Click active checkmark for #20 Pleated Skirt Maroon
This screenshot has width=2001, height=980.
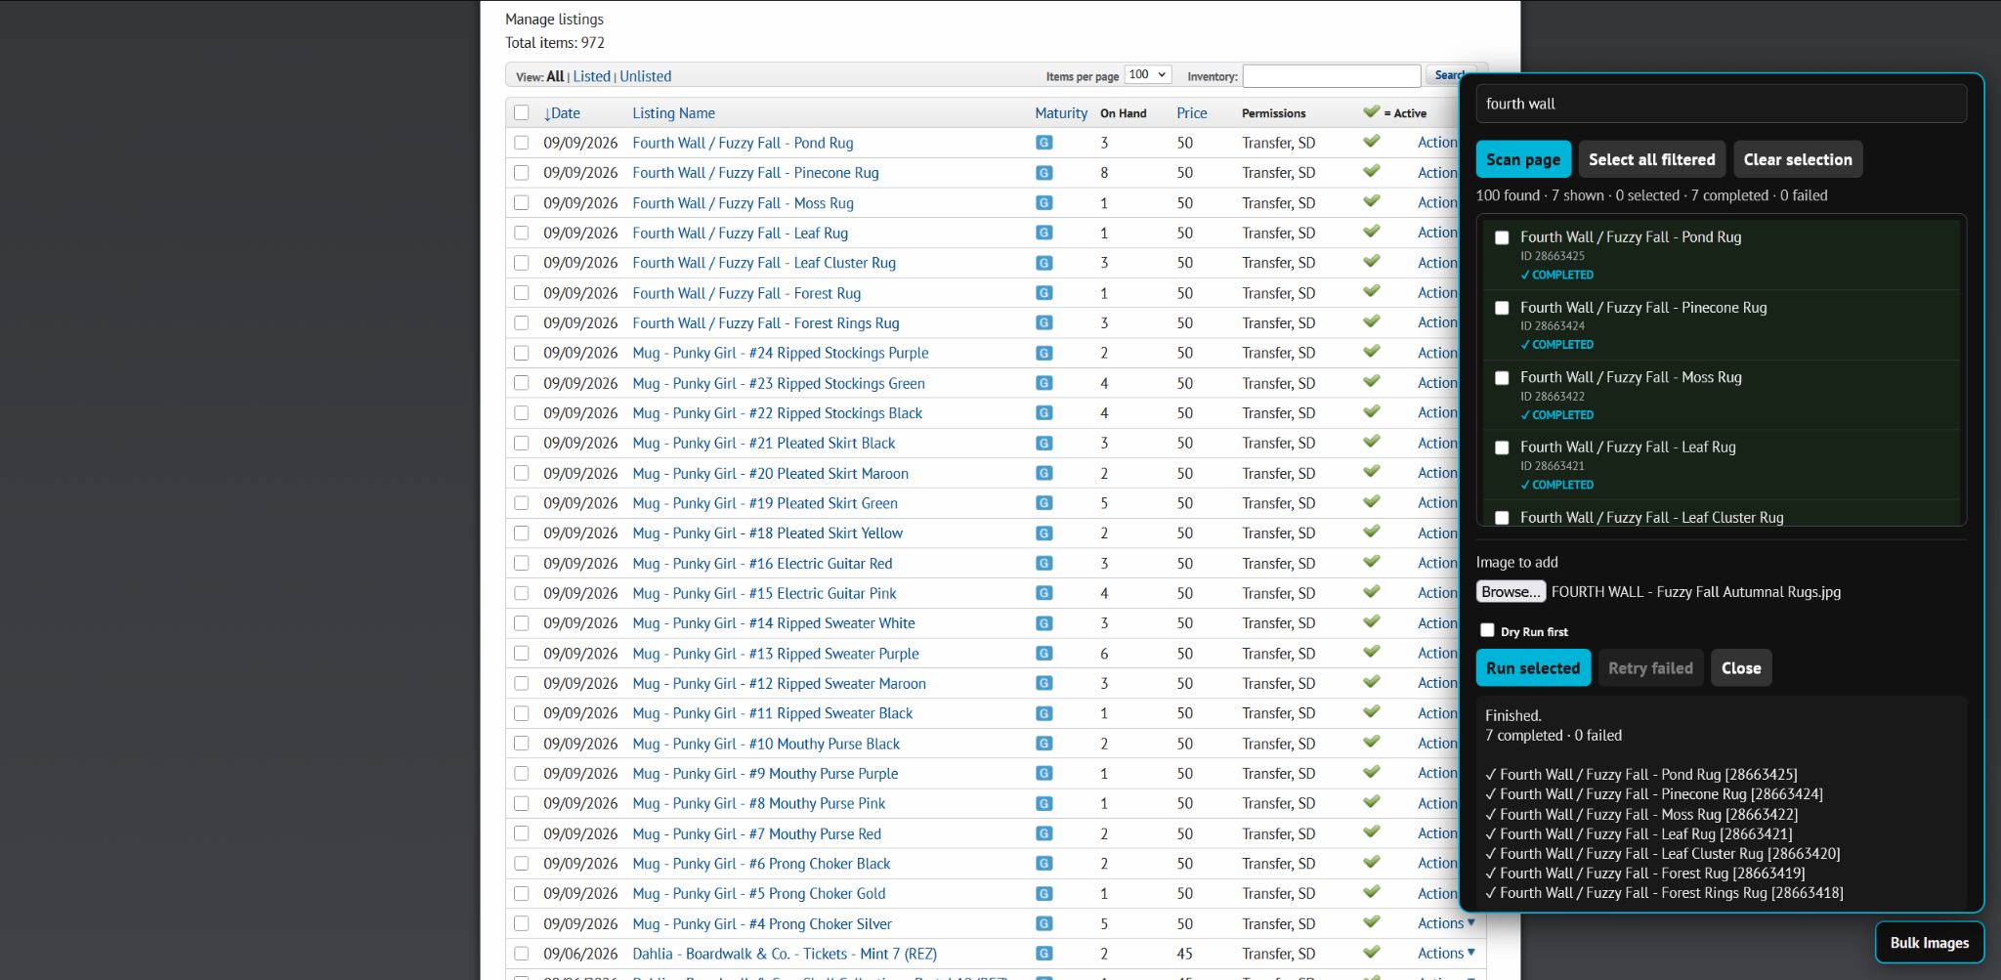click(1372, 472)
